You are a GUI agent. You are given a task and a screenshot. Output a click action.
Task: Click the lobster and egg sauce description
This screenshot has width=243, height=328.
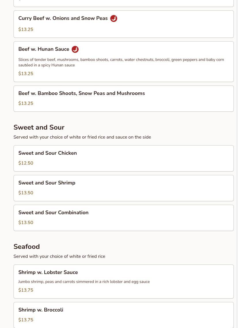point(84,282)
